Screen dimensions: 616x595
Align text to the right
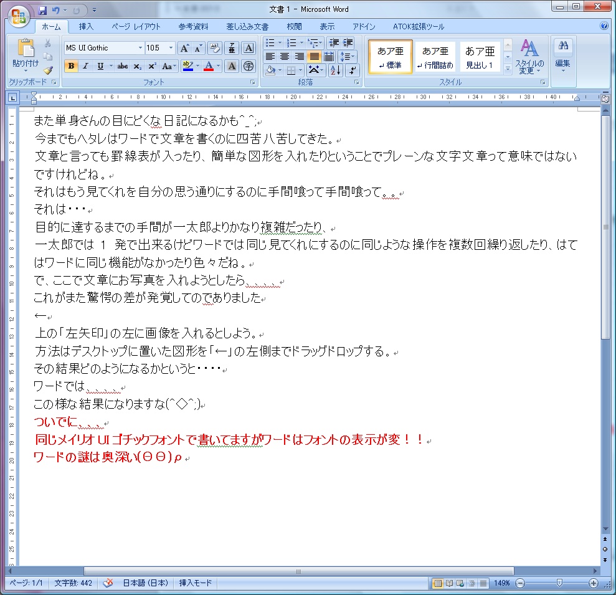click(300, 57)
